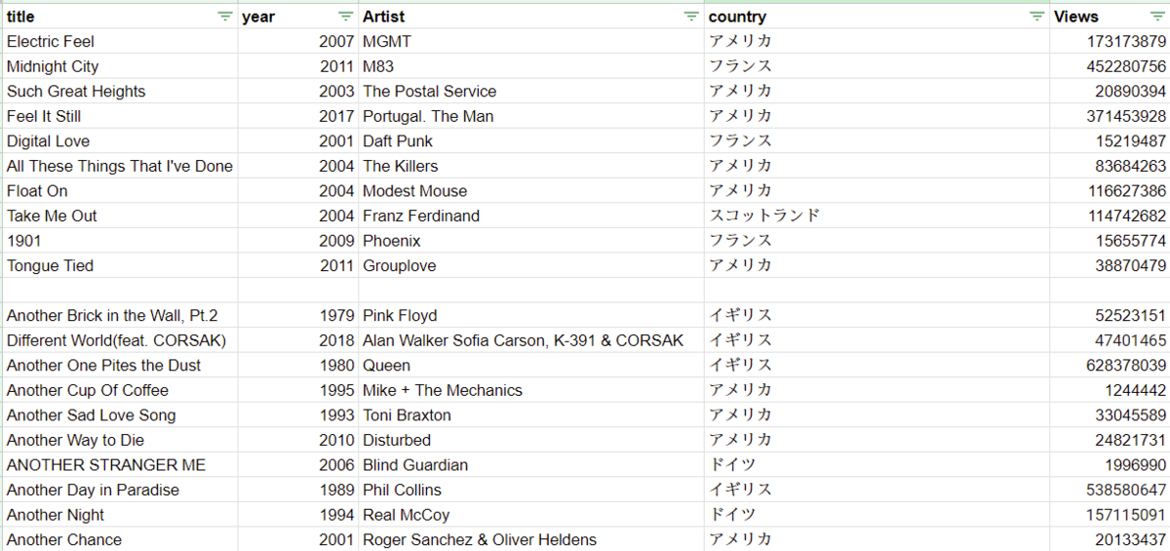Viewport: 1170px width, 551px height.
Task: Click the 'Another Sad Love Song' cell
Action: [x=120, y=414]
